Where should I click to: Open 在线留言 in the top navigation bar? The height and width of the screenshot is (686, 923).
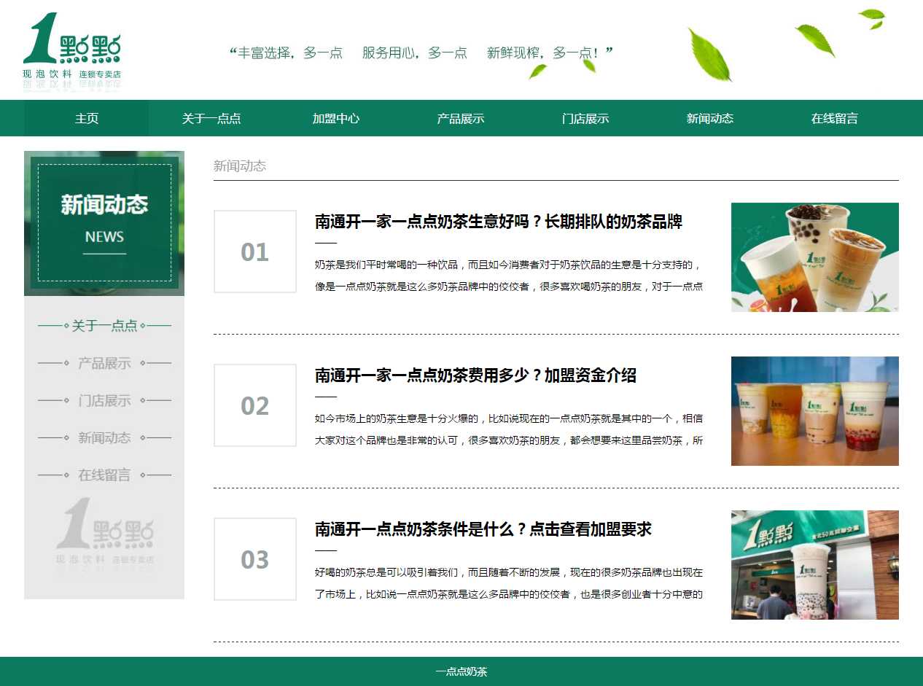click(x=835, y=118)
